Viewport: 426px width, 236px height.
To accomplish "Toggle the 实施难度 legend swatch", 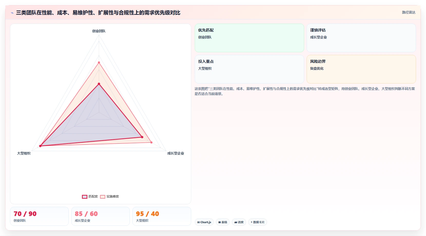I will coord(103,197).
